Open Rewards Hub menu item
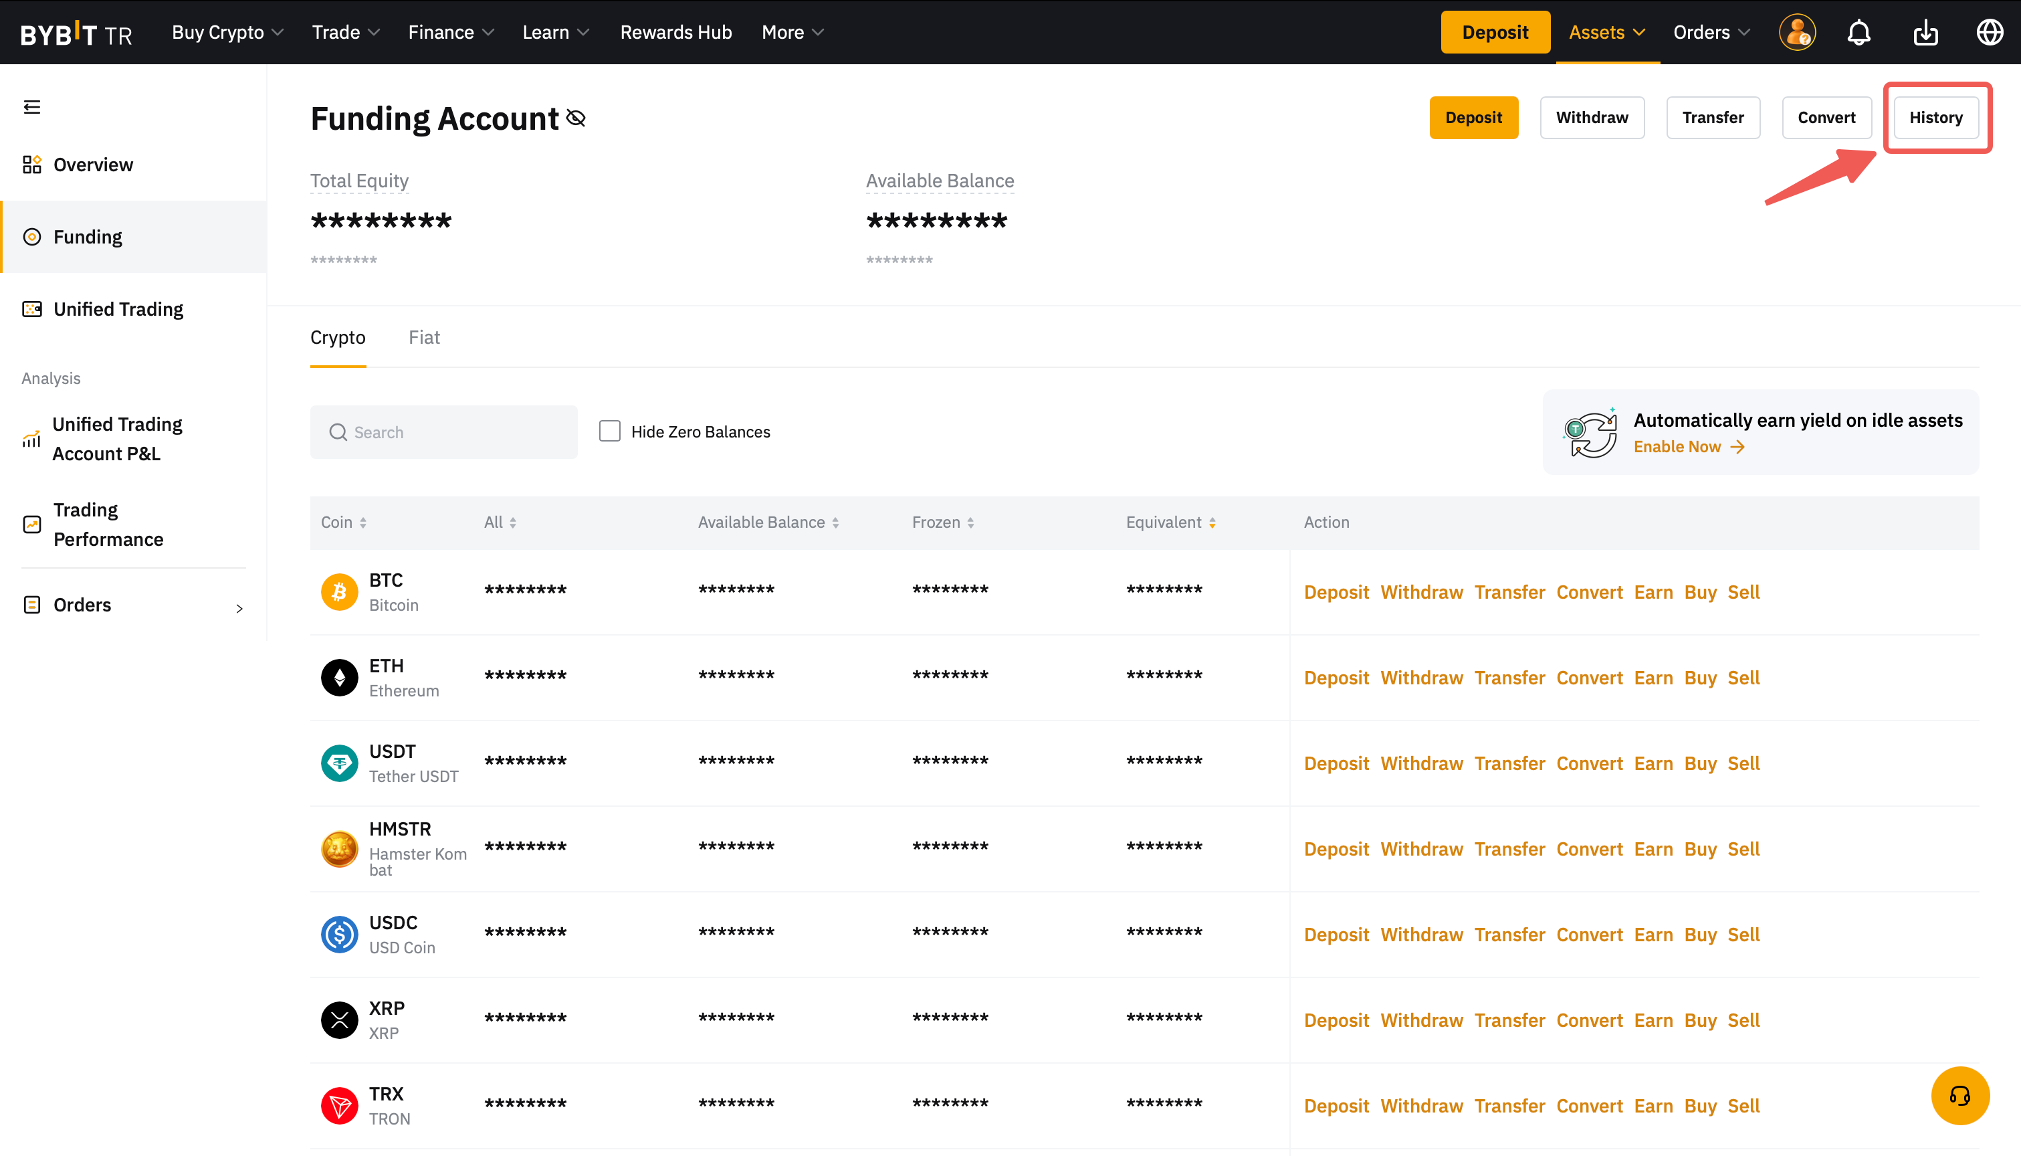The width and height of the screenshot is (2021, 1156). coord(675,33)
